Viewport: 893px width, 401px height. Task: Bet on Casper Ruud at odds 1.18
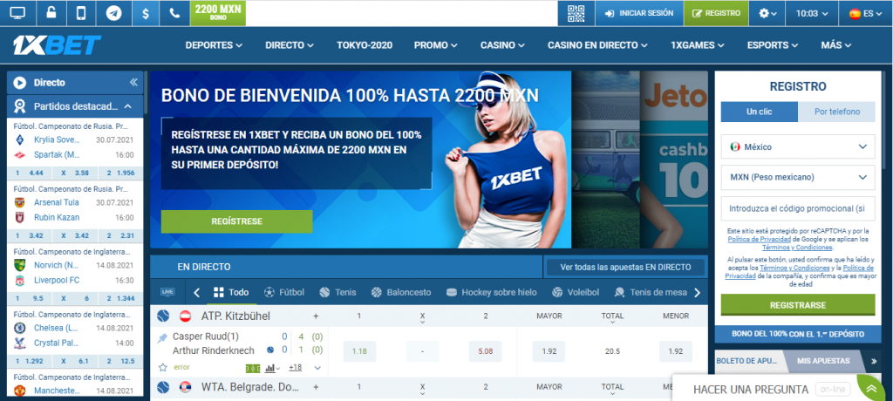[x=359, y=351]
